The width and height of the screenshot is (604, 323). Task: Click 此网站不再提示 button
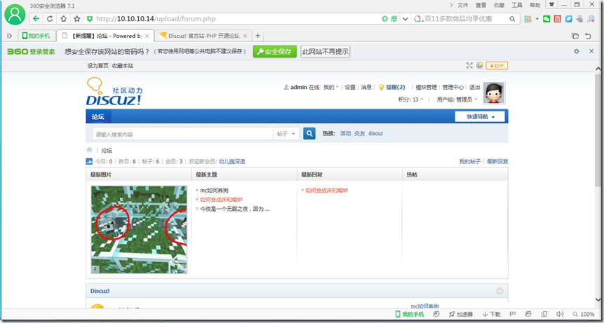click(x=326, y=52)
